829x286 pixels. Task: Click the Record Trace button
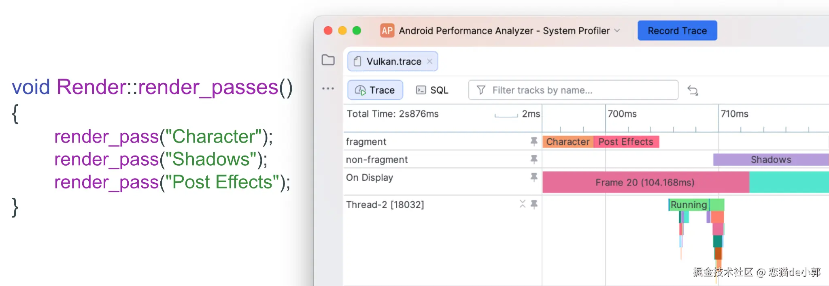pos(677,30)
